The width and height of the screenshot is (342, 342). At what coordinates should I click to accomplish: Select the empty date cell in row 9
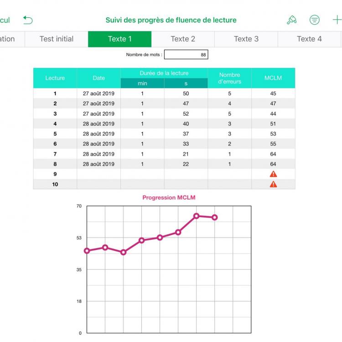click(x=98, y=174)
